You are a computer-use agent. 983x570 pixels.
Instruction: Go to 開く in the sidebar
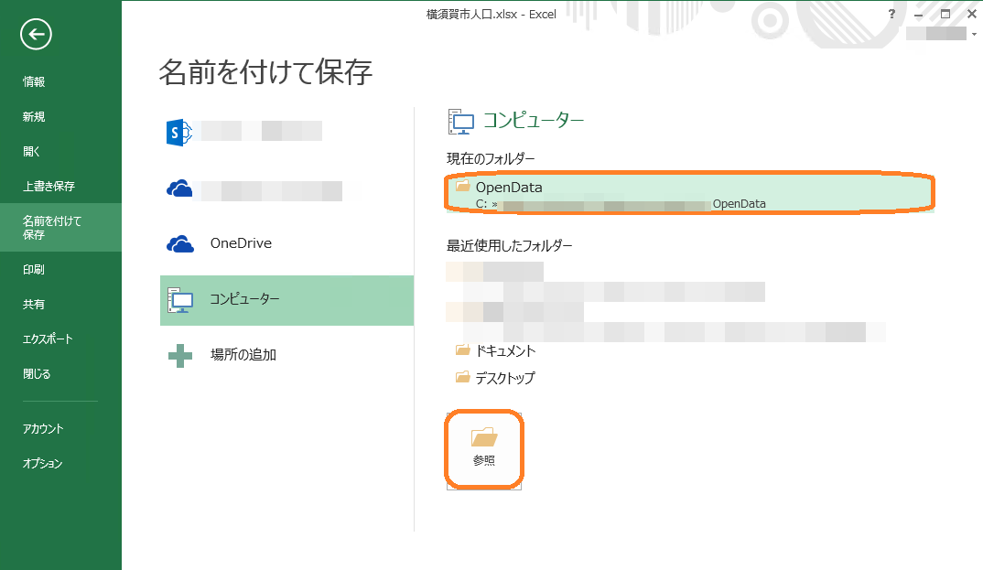(x=32, y=152)
